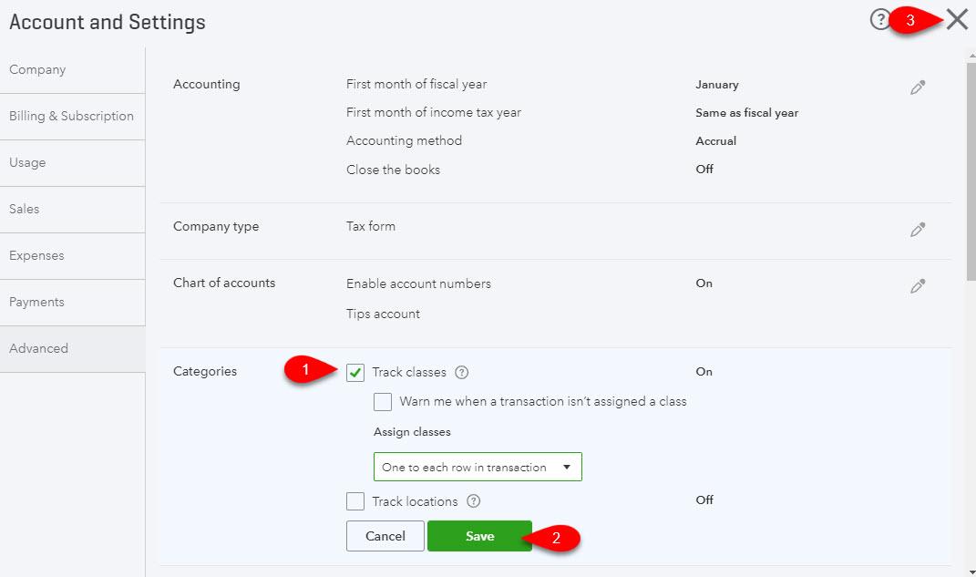976x577 pixels.
Task: Edit the Accounting section with pencil icon
Action: point(918,88)
